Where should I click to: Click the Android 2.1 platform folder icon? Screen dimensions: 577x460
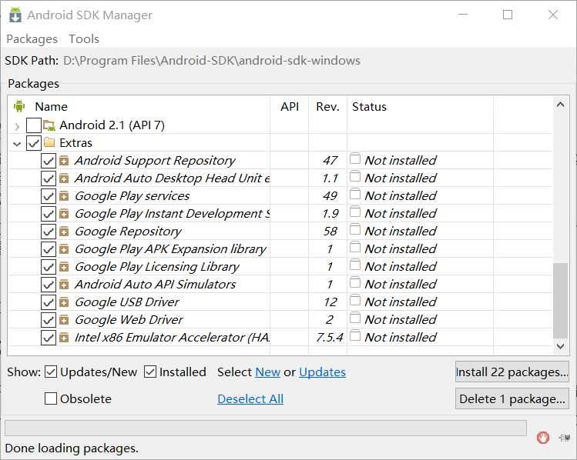tap(49, 125)
